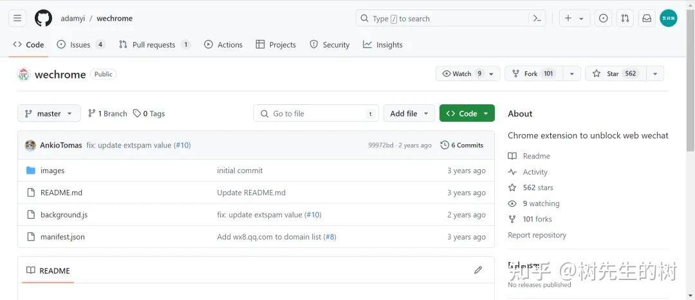Click the background.js file icon
Viewport: 695px width, 300px height.
coord(31,215)
